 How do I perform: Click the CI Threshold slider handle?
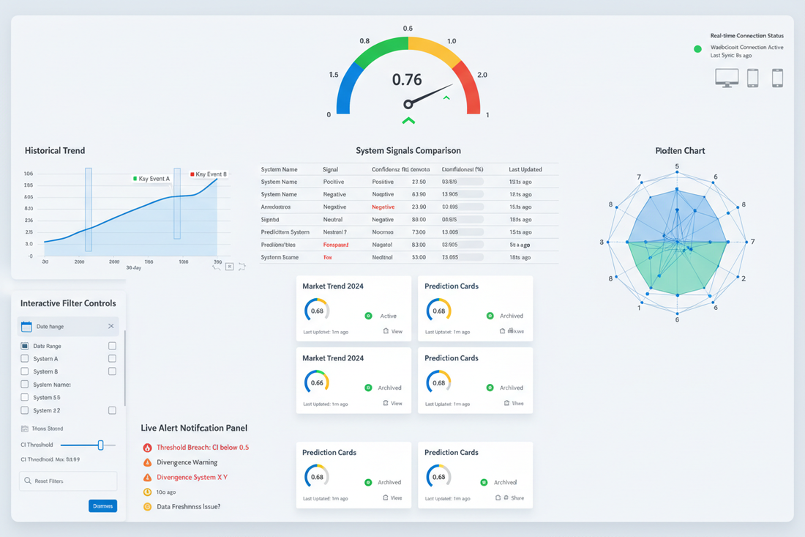tap(101, 445)
